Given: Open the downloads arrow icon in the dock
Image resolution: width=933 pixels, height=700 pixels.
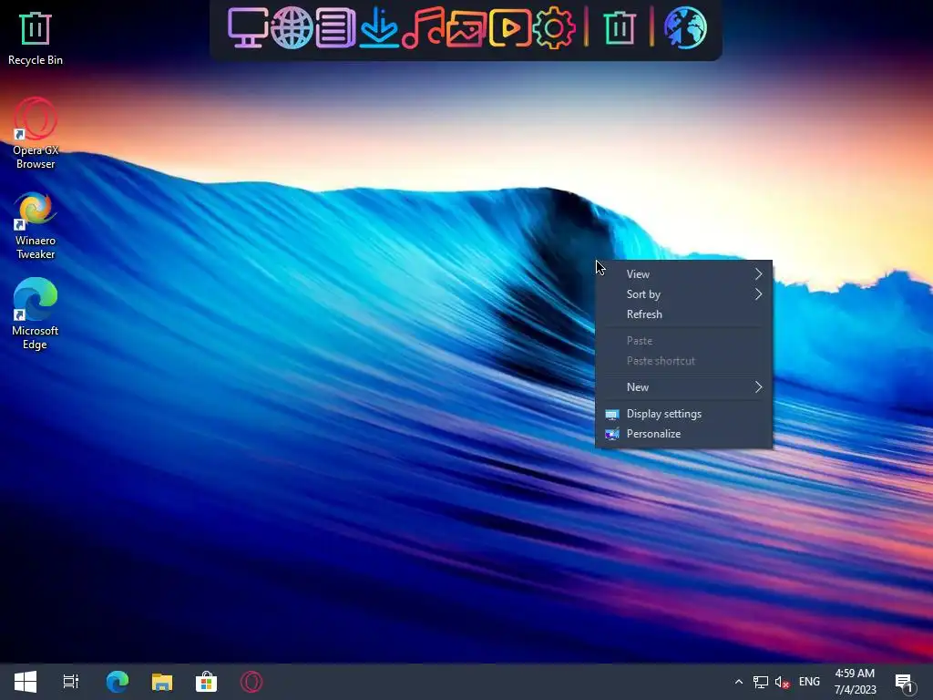Looking at the screenshot, I should pyautogui.click(x=379, y=27).
